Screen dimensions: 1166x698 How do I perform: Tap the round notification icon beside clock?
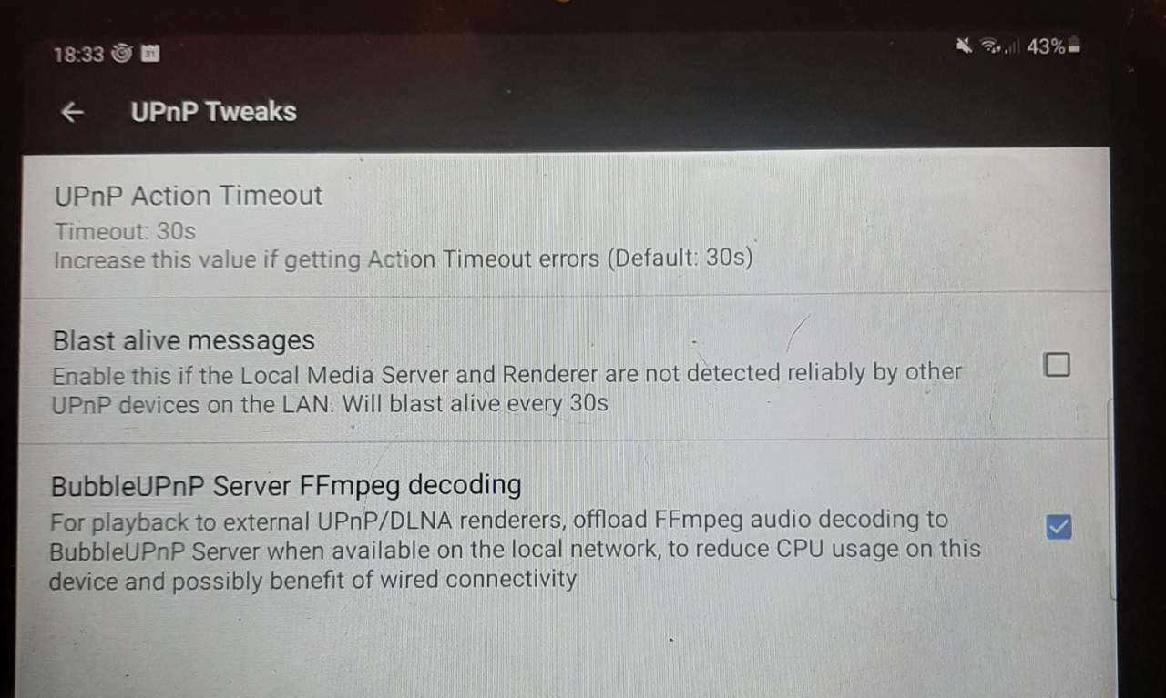point(122,54)
